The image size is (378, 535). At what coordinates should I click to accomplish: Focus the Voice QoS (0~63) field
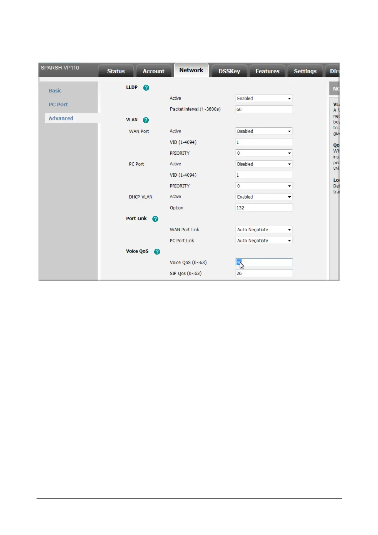coord(264,262)
